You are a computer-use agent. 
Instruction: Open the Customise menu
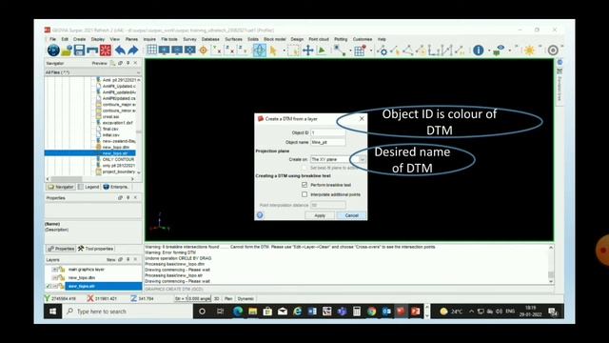click(363, 39)
